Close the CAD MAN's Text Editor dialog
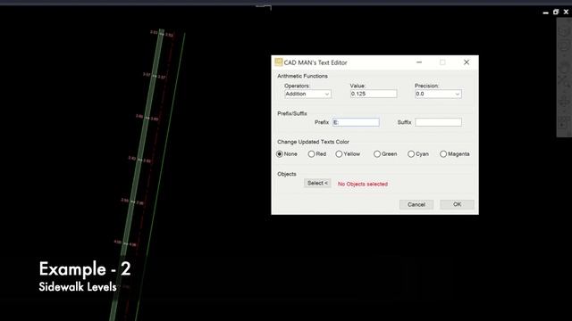The width and height of the screenshot is (572, 321). (467, 62)
